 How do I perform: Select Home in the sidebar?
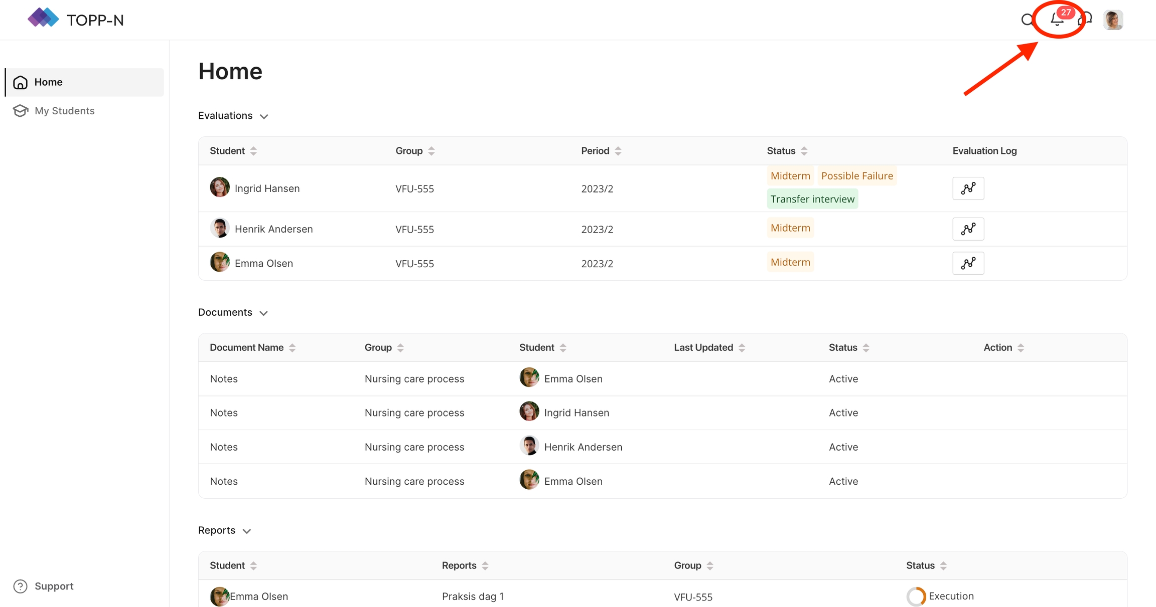click(x=48, y=82)
